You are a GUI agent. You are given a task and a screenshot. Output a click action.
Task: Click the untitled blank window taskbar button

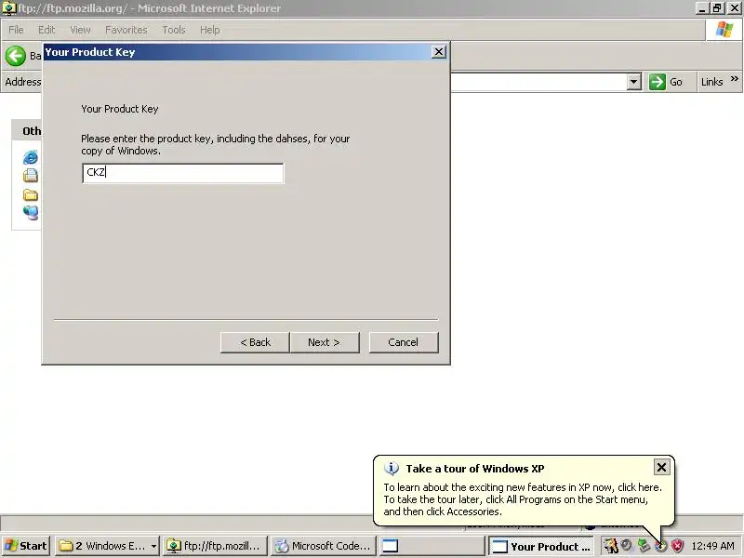[431, 546]
